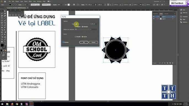189x106 pixels.
Task: Click the Layer 1 target circle
Action: point(173,17)
